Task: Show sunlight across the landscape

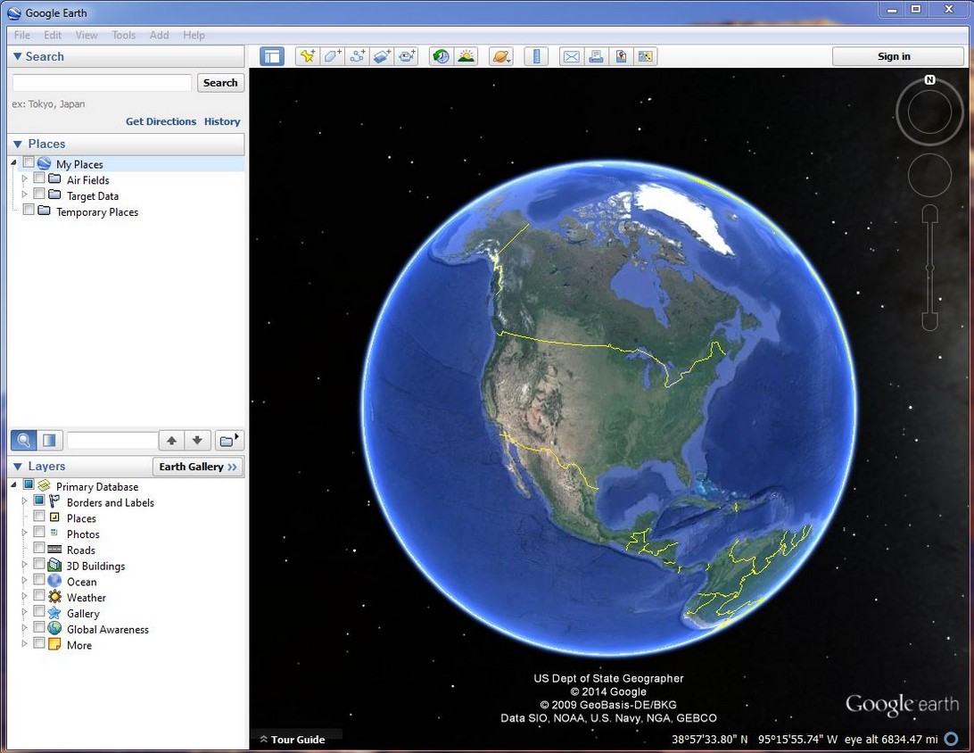Action: pyautogui.click(x=466, y=56)
